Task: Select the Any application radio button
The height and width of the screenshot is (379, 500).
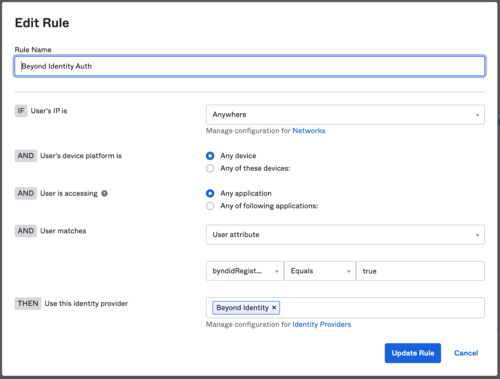Action: pos(210,193)
